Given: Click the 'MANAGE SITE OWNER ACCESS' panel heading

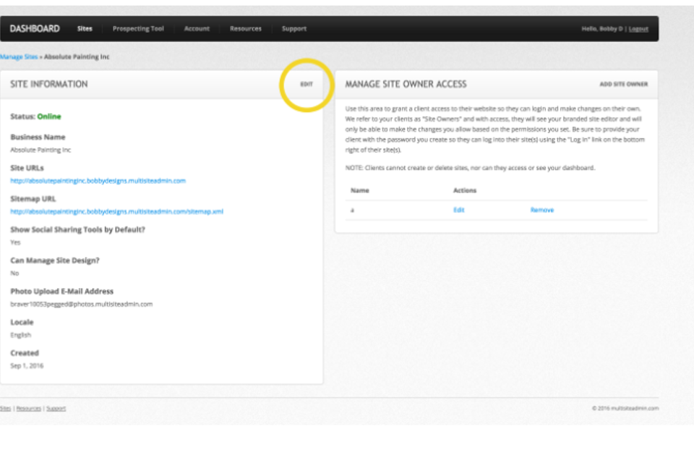Looking at the screenshot, I should point(406,84).
